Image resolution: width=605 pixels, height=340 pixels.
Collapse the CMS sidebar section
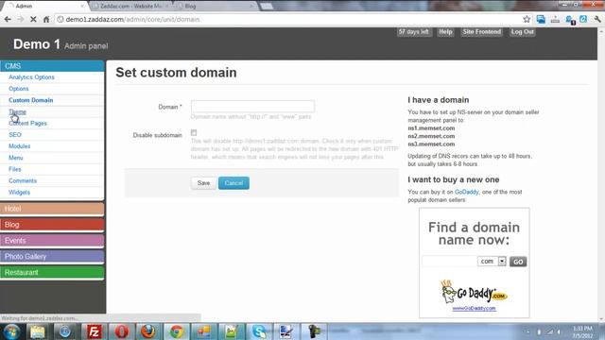tap(52, 66)
